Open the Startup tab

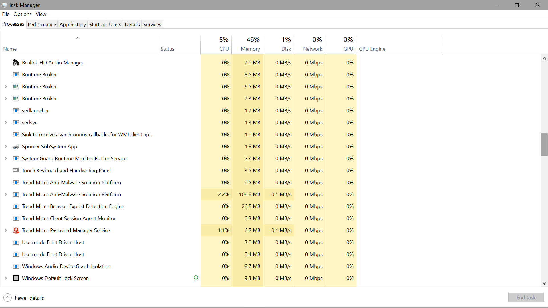click(x=97, y=25)
